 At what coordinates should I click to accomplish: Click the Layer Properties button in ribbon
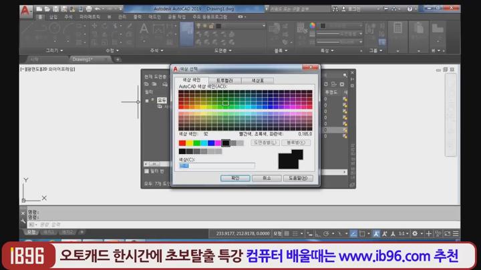coord(186,34)
